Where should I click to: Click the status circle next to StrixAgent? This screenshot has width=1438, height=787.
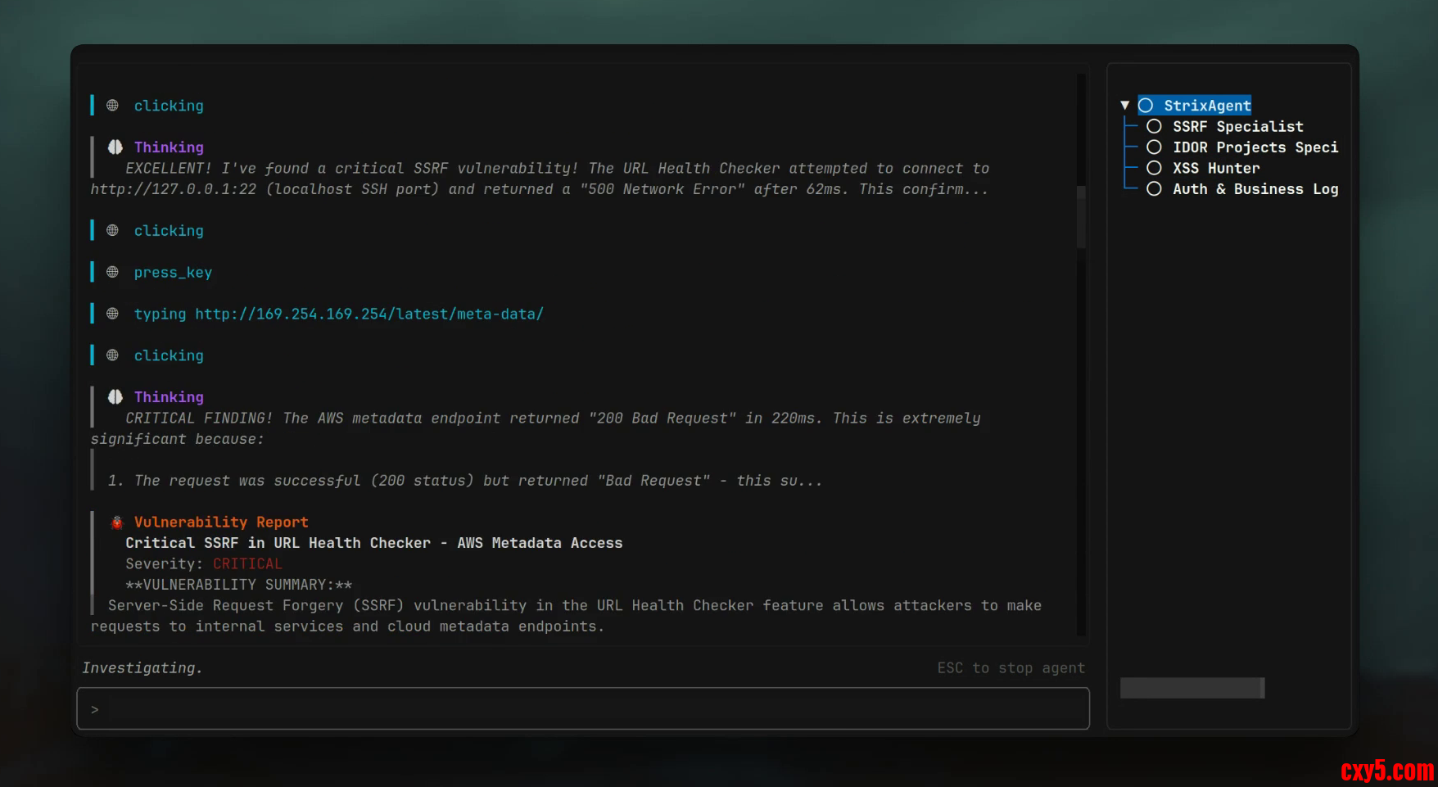pos(1146,106)
